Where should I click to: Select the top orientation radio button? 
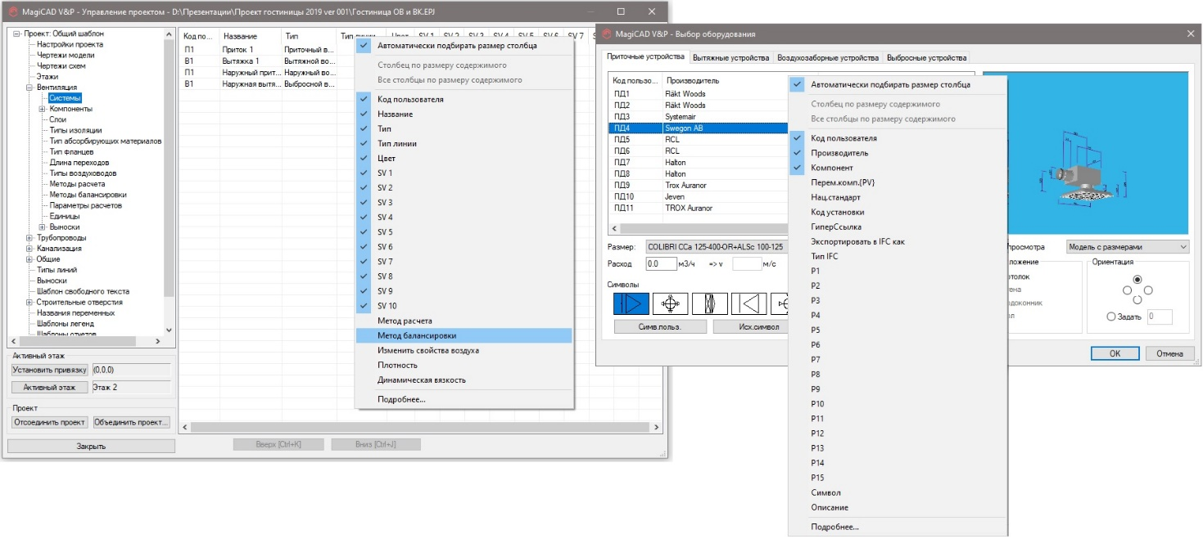1137,280
